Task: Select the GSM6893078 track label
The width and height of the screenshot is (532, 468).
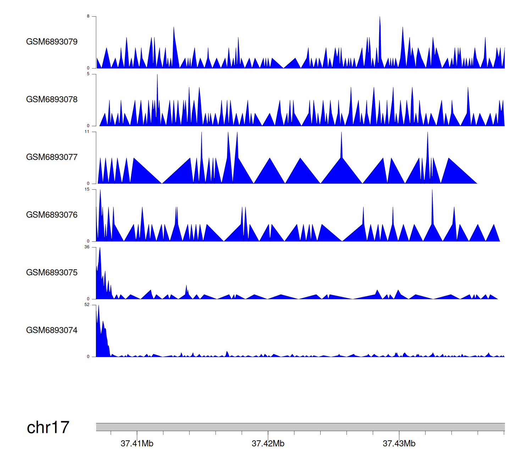Action: (52, 100)
